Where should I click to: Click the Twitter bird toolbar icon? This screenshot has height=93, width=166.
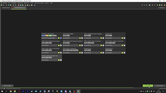(x=32, y=5)
